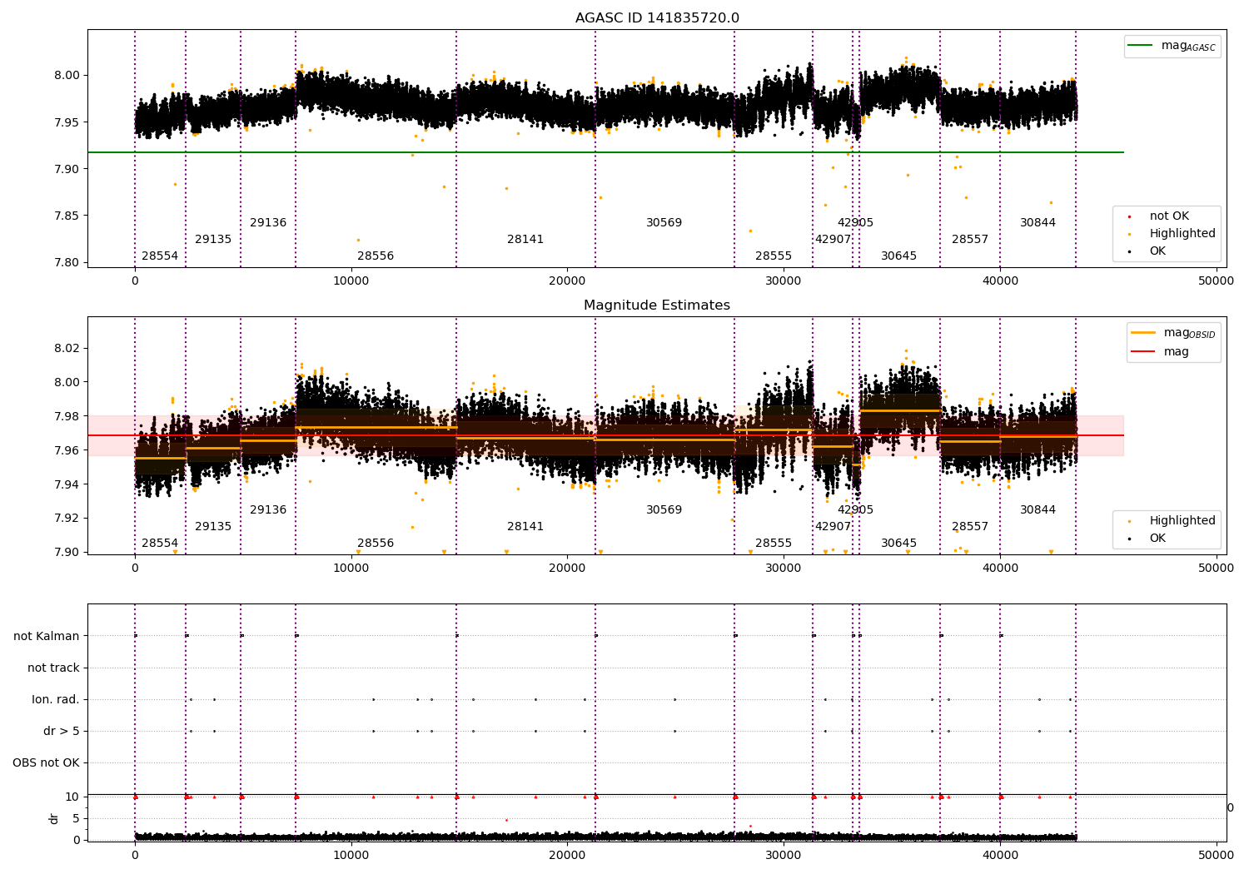Click obsid label 29136 in Magnitude Estimates plot

268,510
